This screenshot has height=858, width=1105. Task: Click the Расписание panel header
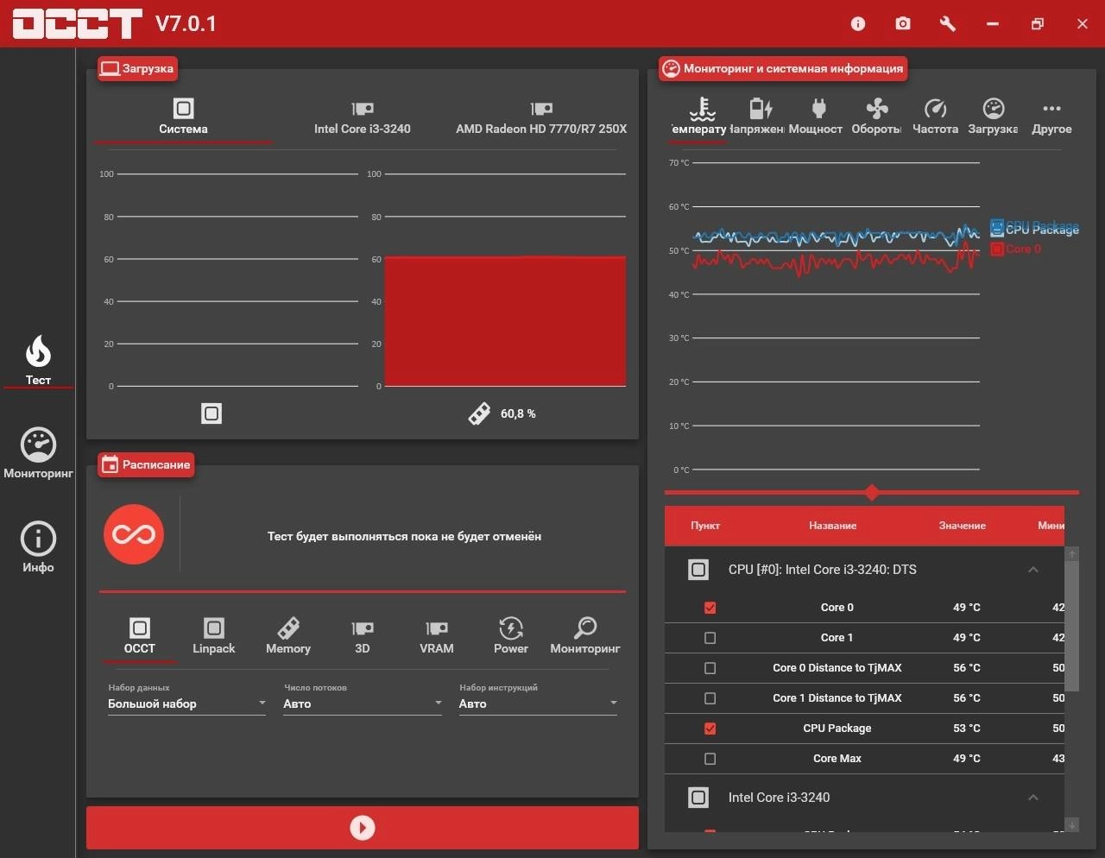pos(146,464)
